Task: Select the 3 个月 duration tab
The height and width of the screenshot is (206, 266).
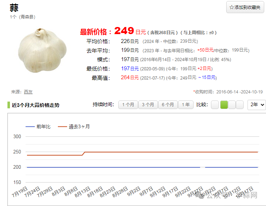Action: pyautogui.click(x=148, y=105)
